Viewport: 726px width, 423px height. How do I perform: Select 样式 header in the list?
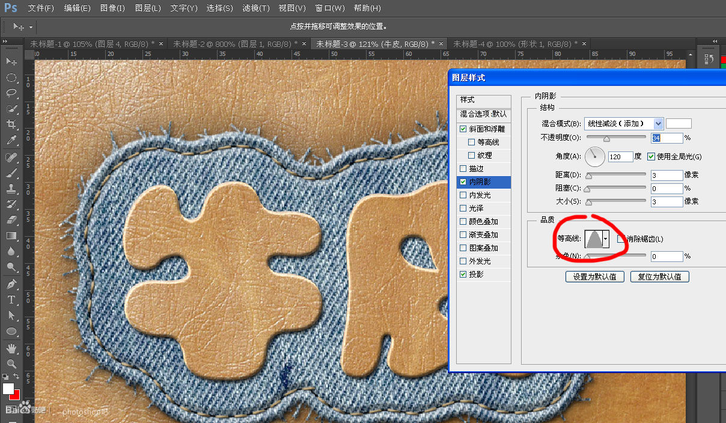coord(484,100)
